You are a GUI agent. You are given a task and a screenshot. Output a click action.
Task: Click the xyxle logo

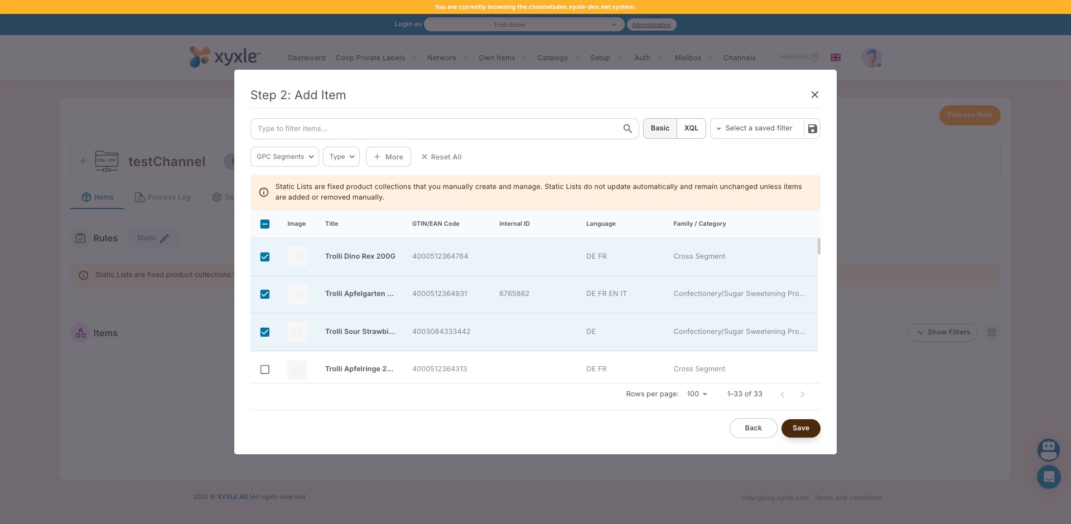click(224, 57)
